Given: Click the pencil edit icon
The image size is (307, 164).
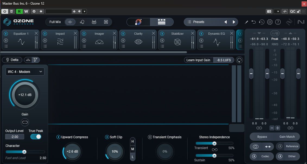Looking at the screenshot, I should [246, 22].
